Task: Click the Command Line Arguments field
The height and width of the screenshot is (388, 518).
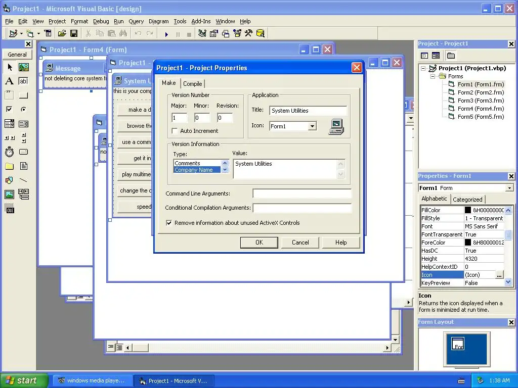Action: coord(302,193)
